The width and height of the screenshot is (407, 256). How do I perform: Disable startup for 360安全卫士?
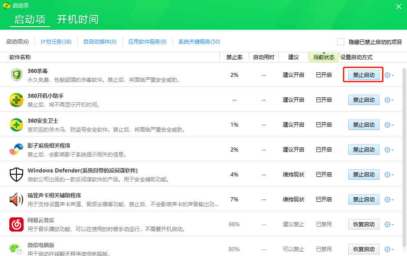364,125
